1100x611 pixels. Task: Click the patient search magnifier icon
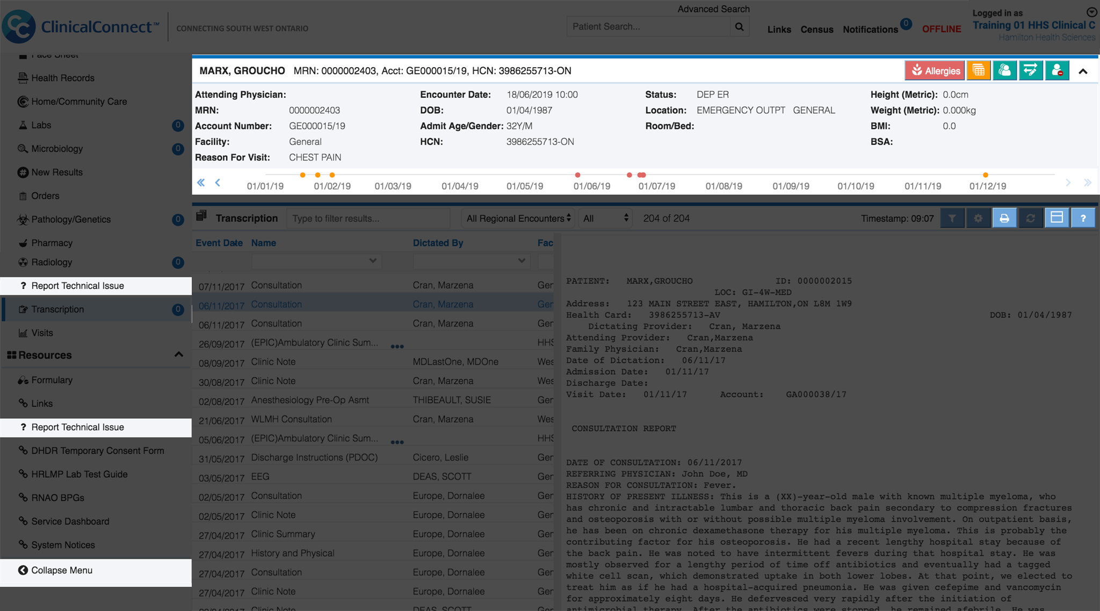point(740,26)
